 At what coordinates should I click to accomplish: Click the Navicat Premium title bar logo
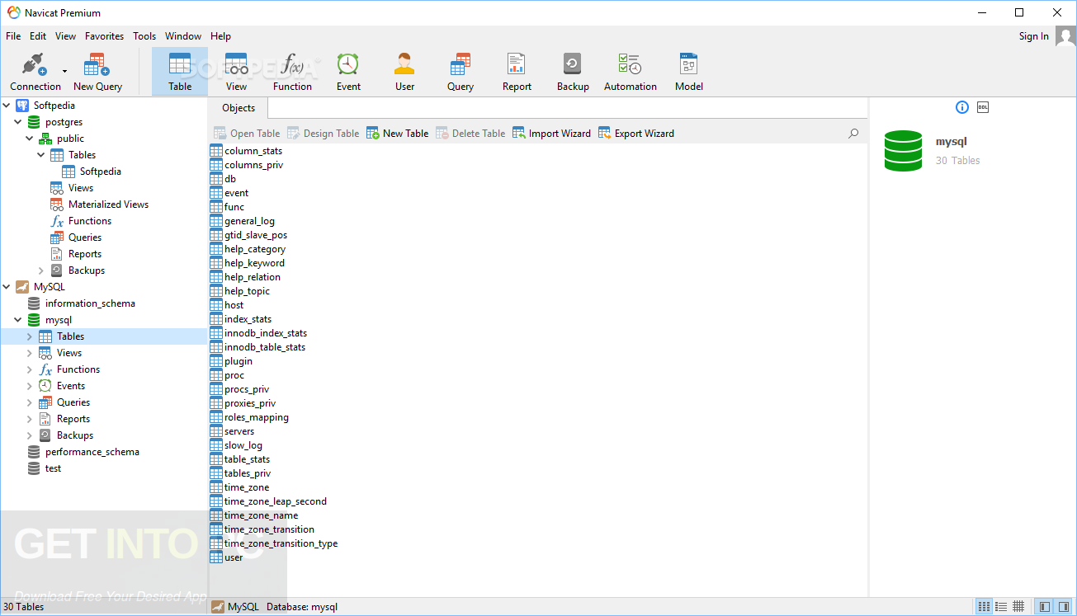pyautogui.click(x=14, y=12)
